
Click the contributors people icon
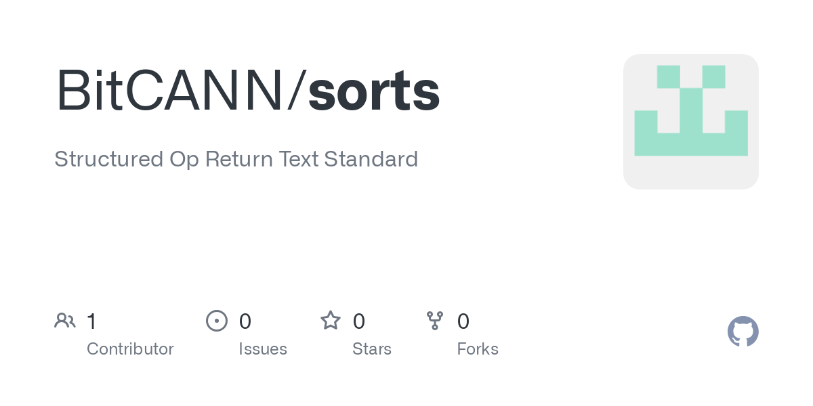tap(65, 321)
